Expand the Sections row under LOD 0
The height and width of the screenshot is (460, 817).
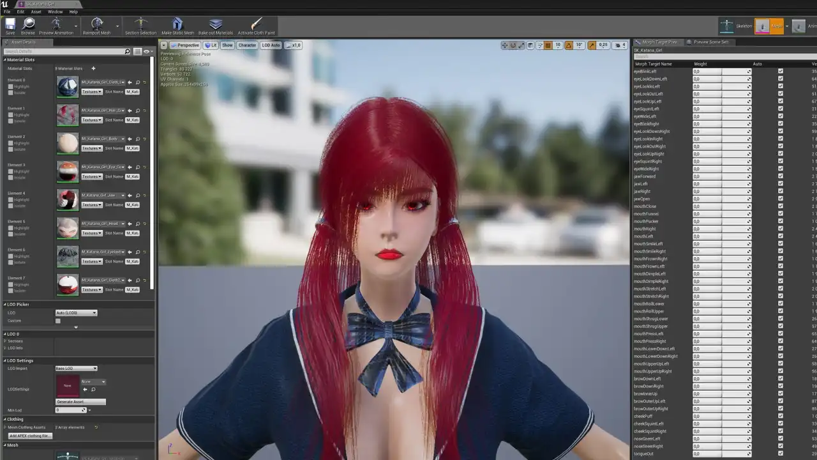pos(6,341)
